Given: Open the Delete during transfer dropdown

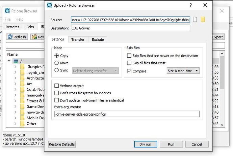Looking at the screenshot, I should (x=95, y=71).
